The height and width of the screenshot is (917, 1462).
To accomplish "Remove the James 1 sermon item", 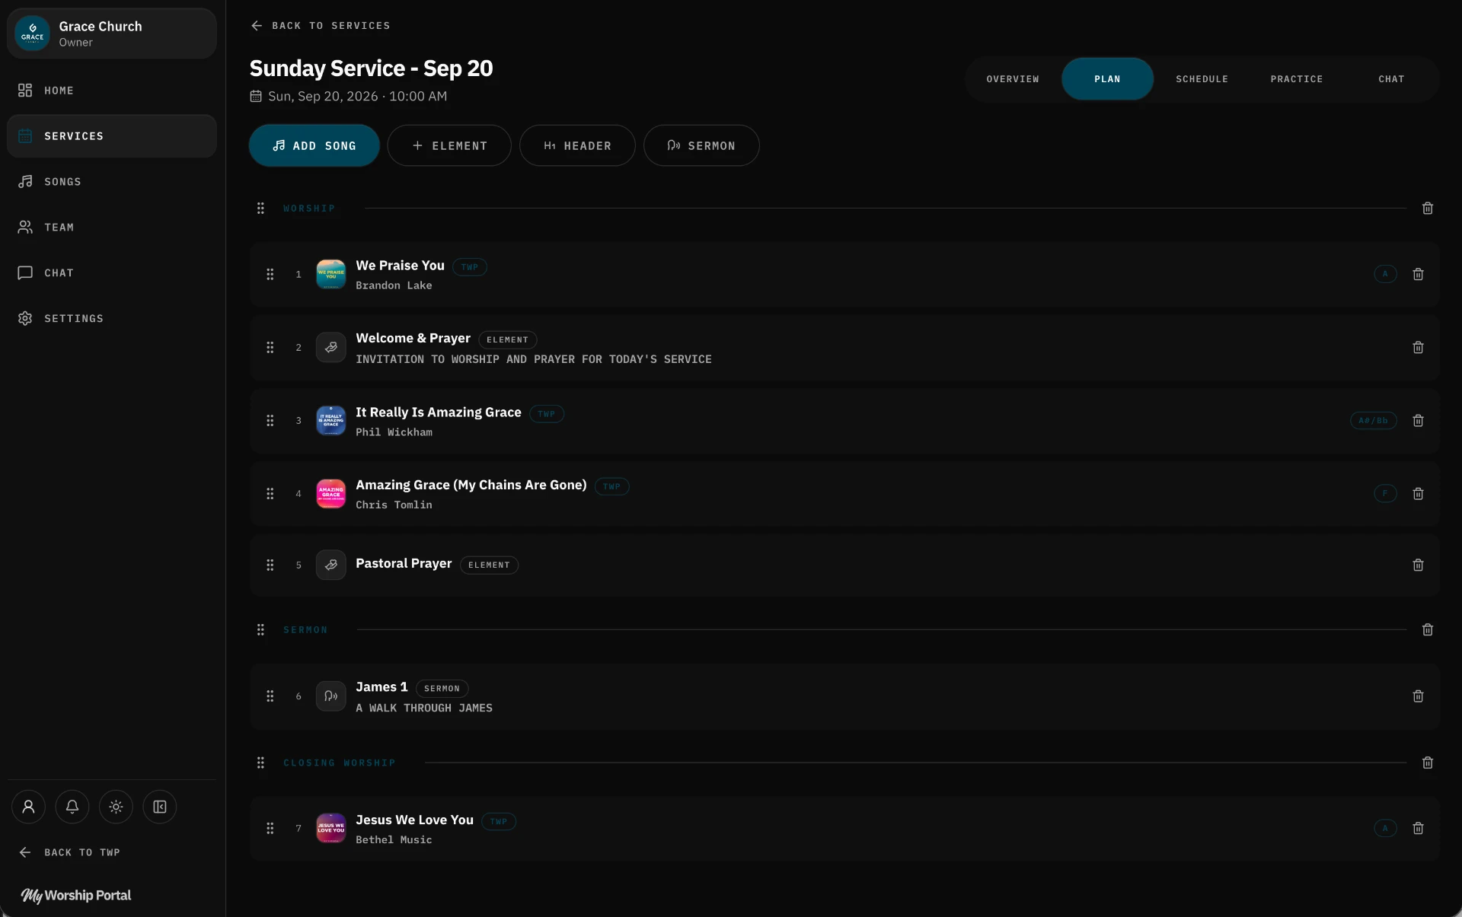I will 1418,696.
